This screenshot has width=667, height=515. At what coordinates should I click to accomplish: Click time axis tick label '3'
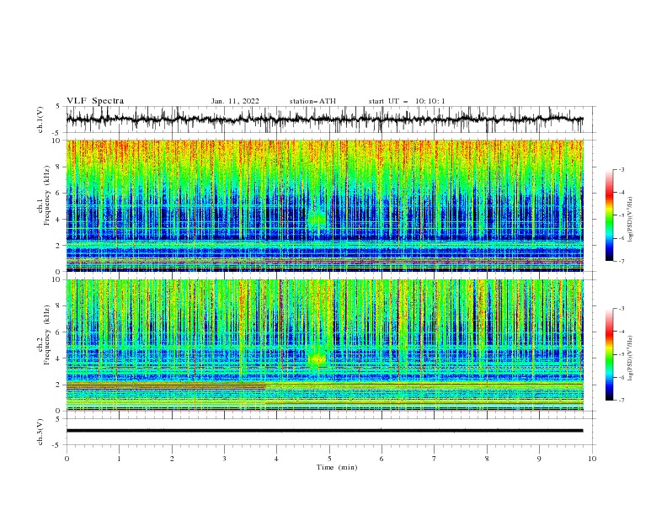(x=224, y=459)
